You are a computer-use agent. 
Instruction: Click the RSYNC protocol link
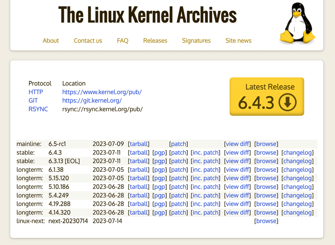pyautogui.click(x=38, y=109)
